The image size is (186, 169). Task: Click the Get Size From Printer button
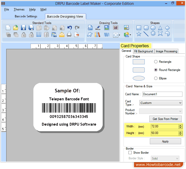165,119
